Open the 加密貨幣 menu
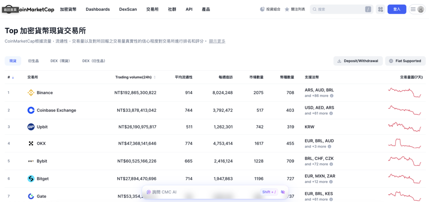Screen dimensions: 429x202 click(x=68, y=9)
